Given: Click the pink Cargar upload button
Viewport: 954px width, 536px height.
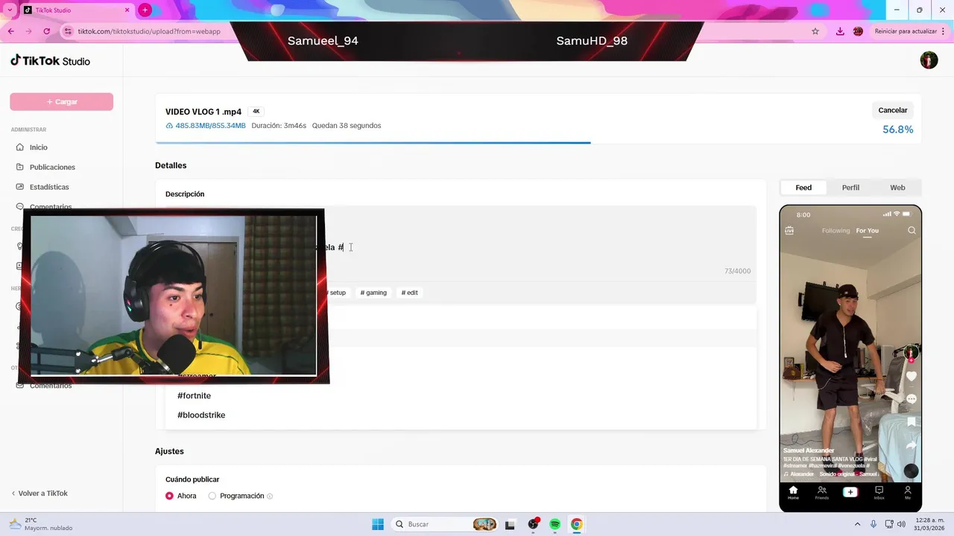Looking at the screenshot, I should point(61,102).
